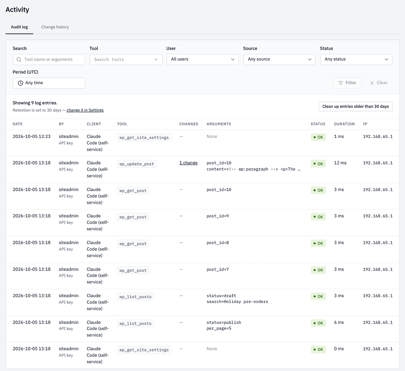The image size is (405, 371).
Task: Click the filter lines icon
Action: 340,83
